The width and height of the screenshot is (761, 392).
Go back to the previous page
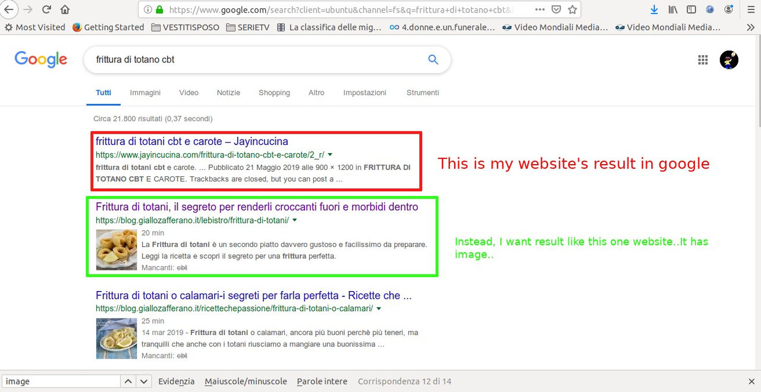[8, 10]
